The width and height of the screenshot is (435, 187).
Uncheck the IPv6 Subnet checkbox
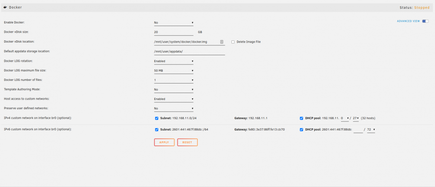pos(157,130)
